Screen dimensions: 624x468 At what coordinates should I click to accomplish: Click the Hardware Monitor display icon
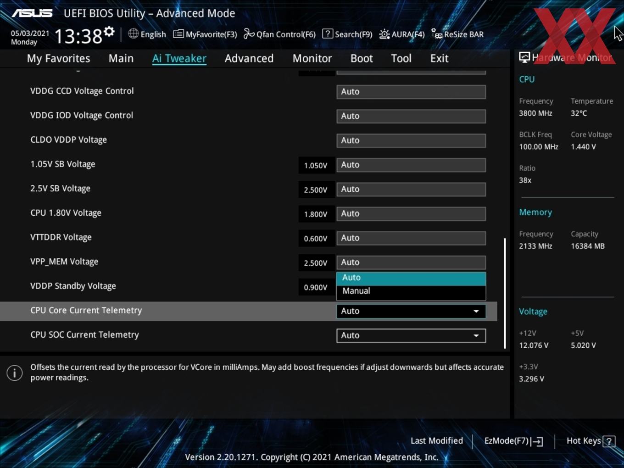tap(524, 57)
